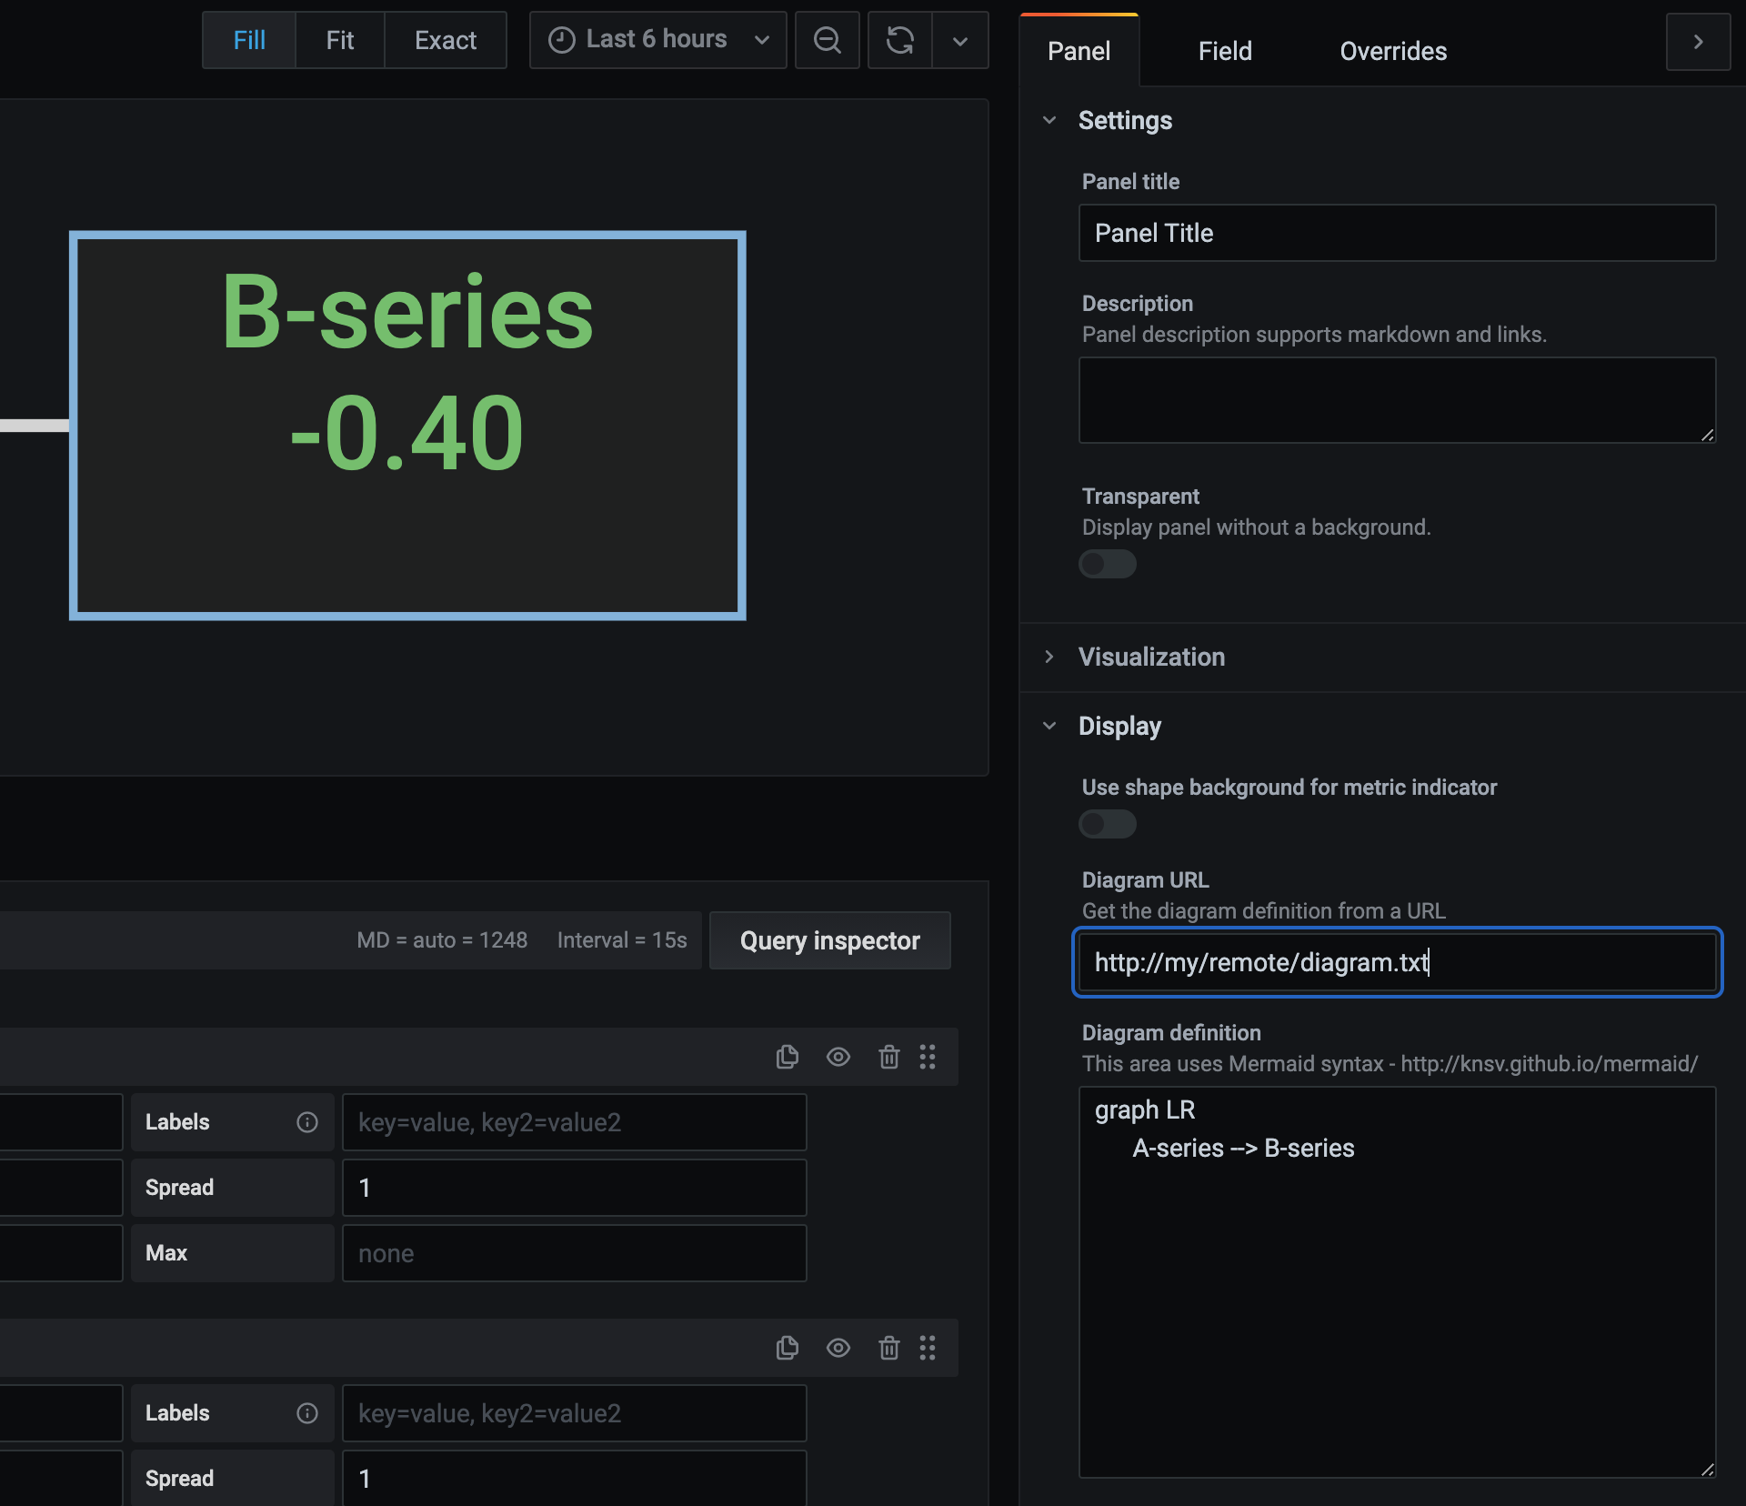1746x1506 pixels.
Task: Select the Fit view mode
Action: coord(339,40)
